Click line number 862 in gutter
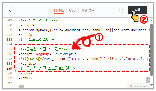The width and height of the screenshot is (156, 91). click(x=9, y=83)
